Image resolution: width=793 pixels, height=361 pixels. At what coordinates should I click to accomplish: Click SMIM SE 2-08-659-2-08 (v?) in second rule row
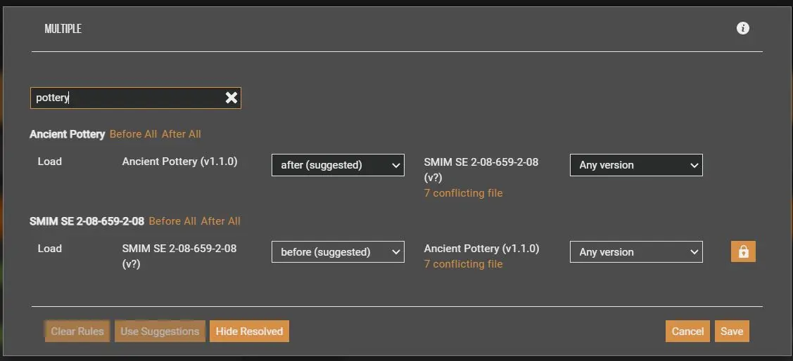point(179,256)
